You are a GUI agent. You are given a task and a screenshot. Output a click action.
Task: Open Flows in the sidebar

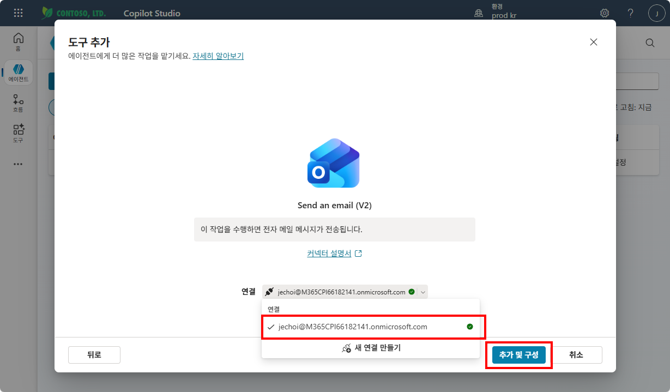(x=19, y=103)
